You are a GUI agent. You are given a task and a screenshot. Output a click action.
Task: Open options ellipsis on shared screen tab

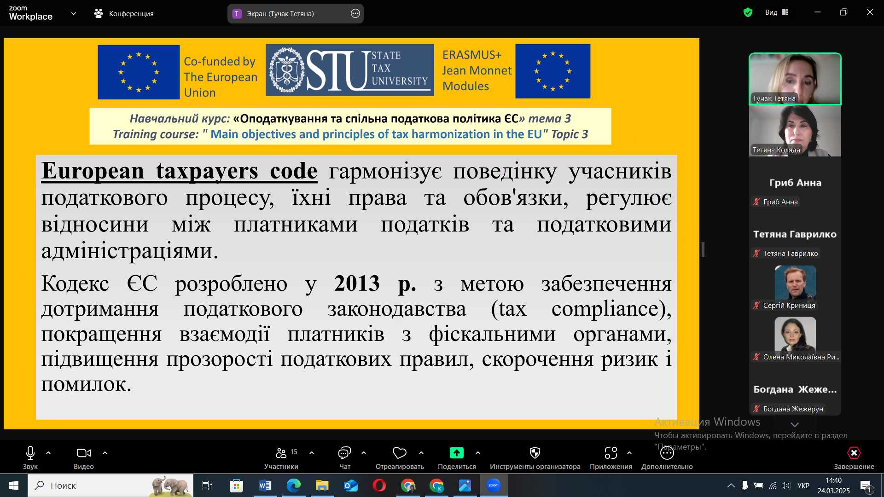[x=355, y=14]
